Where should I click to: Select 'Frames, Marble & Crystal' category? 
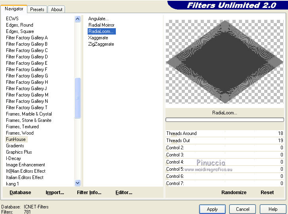click(x=29, y=114)
